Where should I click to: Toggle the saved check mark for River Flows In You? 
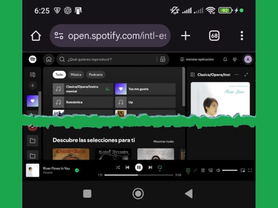pyautogui.click(x=77, y=170)
